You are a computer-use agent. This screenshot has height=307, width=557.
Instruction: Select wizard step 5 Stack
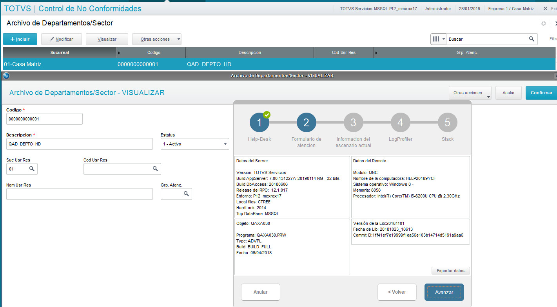tap(448, 123)
